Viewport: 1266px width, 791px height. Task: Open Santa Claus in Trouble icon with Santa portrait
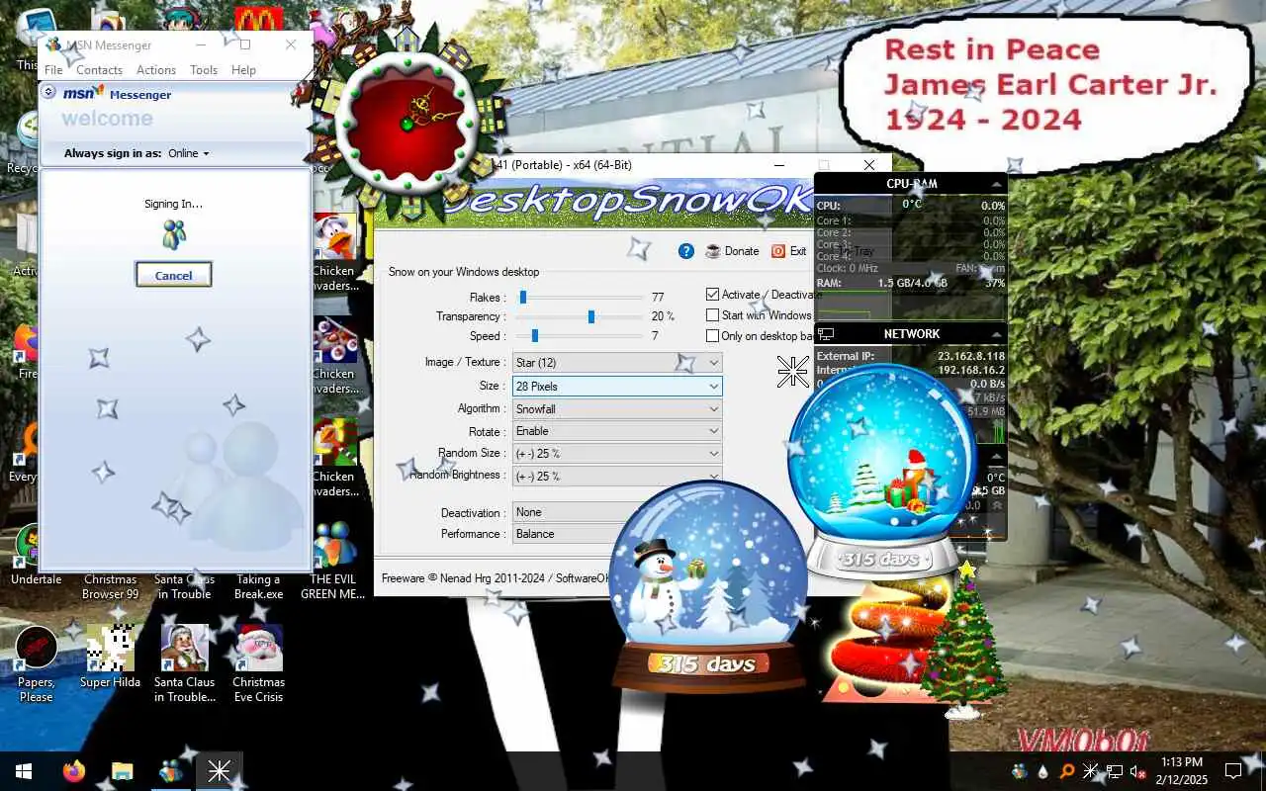[x=184, y=663]
